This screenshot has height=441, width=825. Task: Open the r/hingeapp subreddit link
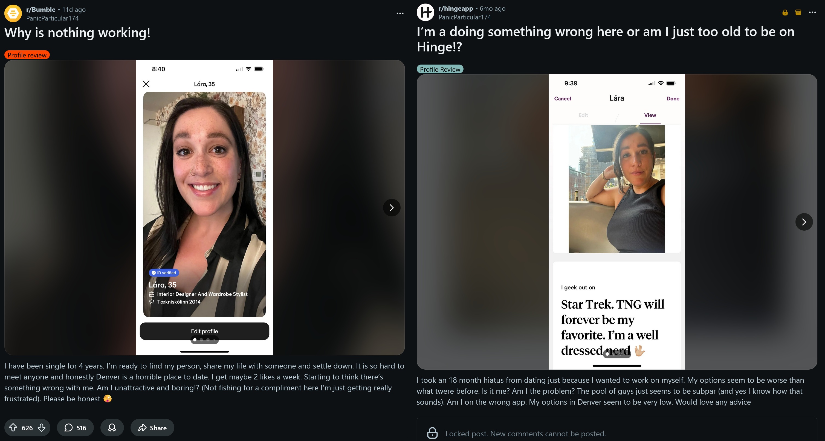click(456, 9)
